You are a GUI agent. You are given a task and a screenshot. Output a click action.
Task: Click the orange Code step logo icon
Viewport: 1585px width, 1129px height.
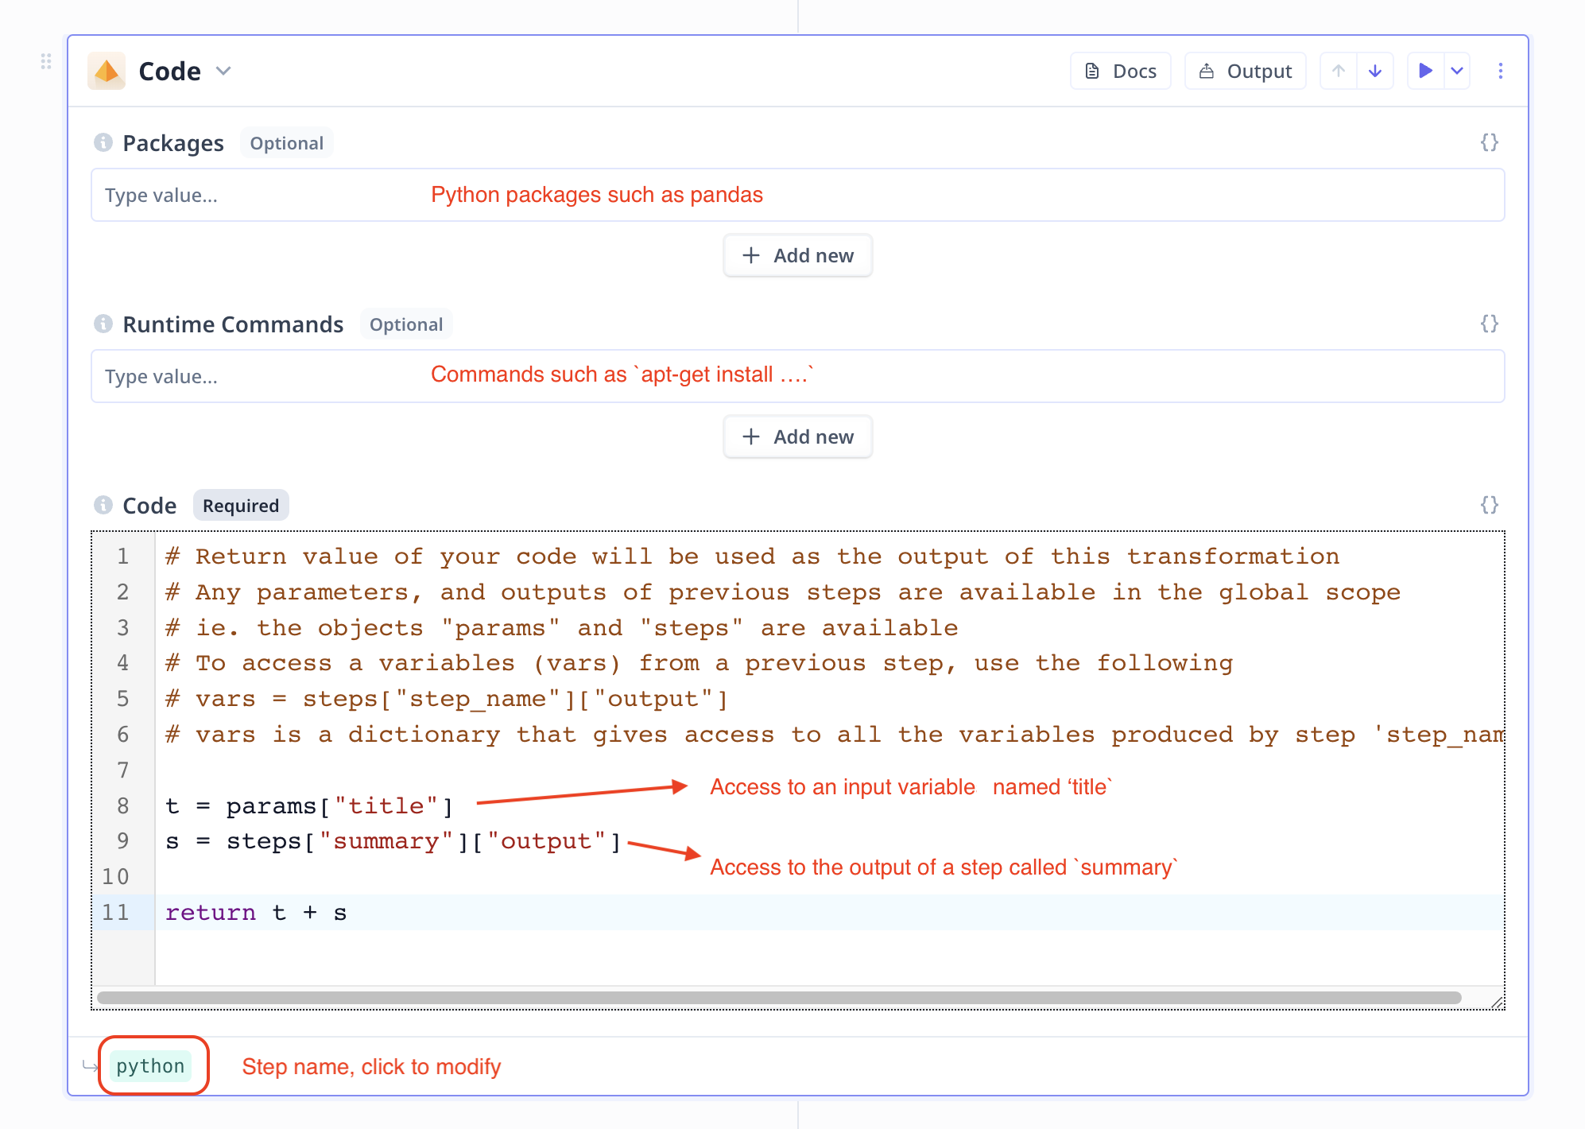(107, 71)
